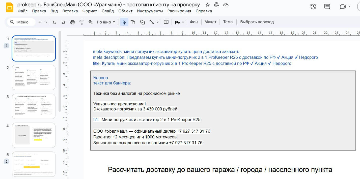Expand the line type dropdown arrow
Screen dimensions: 360x179
[x=158, y=22]
